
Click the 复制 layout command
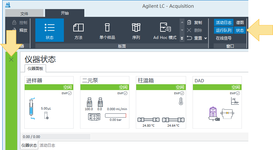(x=195, y=22)
